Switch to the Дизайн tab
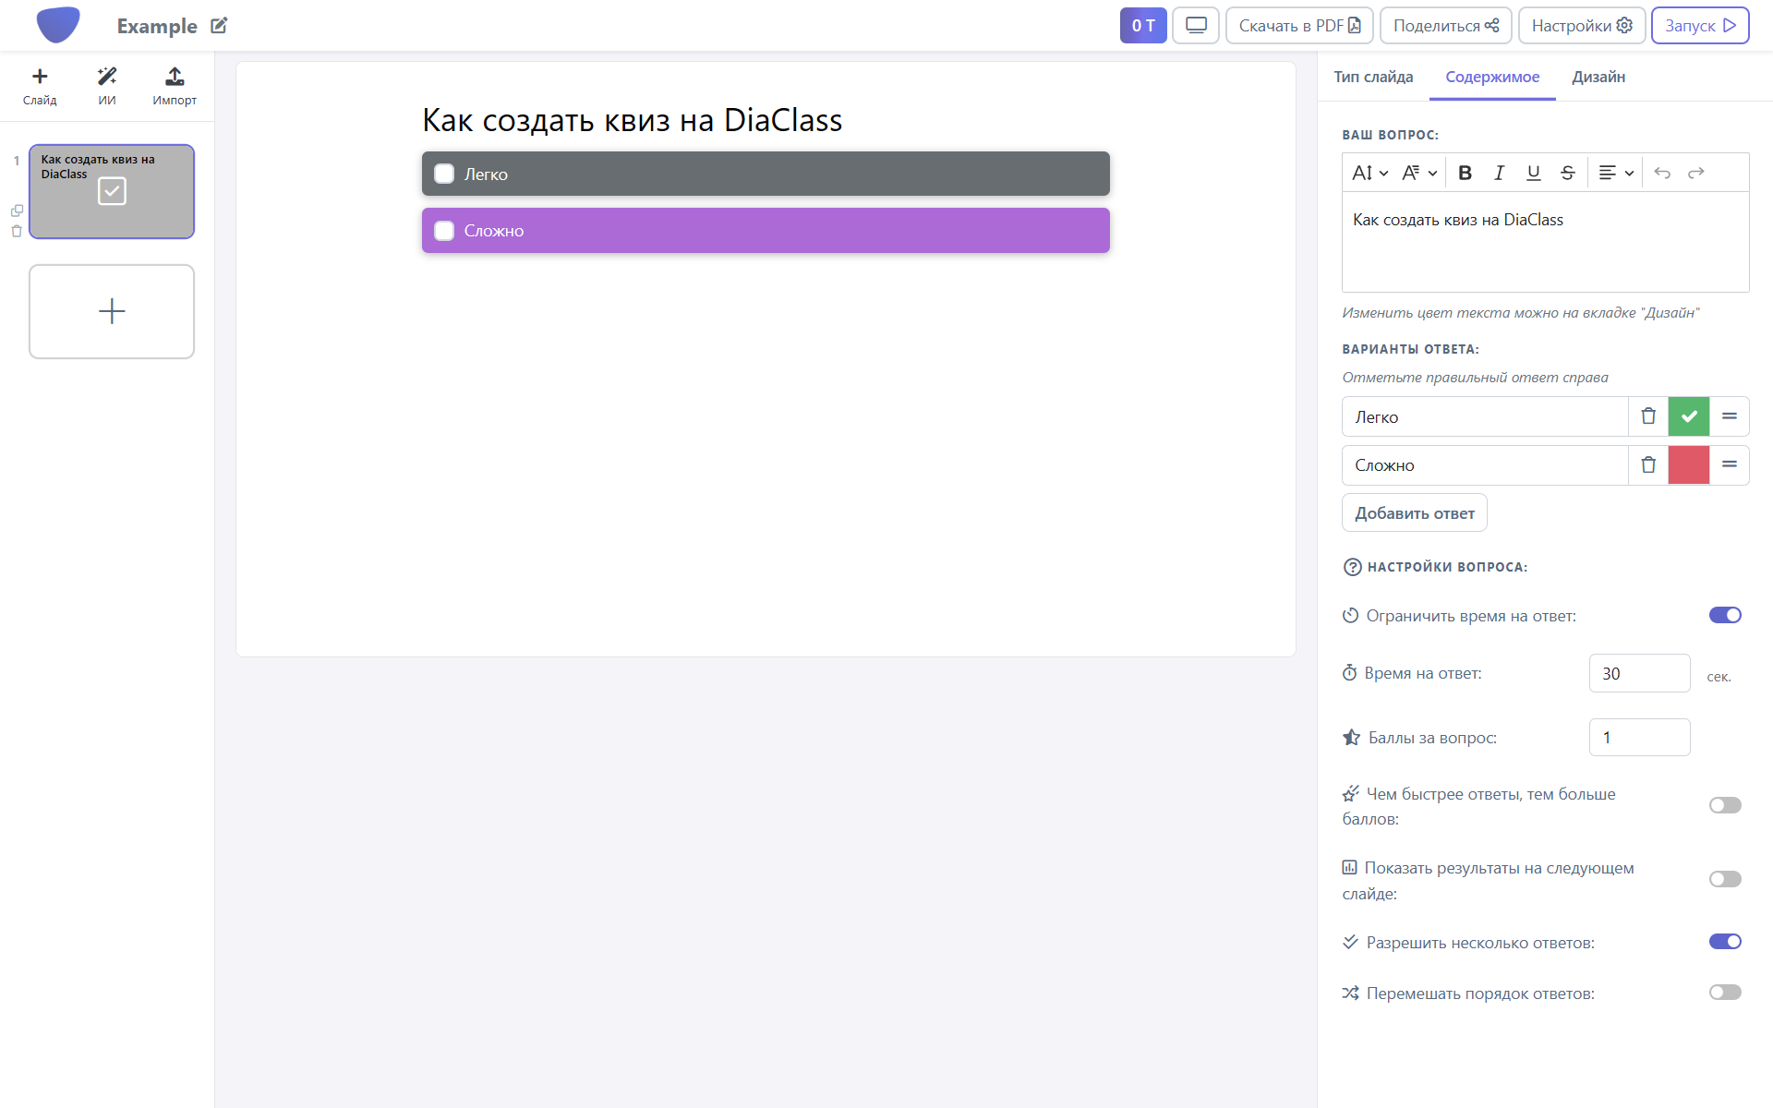The height and width of the screenshot is (1108, 1773). point(1598,77)
